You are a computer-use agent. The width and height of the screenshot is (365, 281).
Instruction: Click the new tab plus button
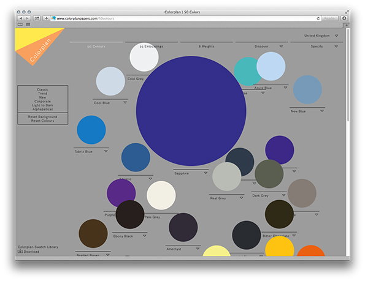click(x=347, y=25)
